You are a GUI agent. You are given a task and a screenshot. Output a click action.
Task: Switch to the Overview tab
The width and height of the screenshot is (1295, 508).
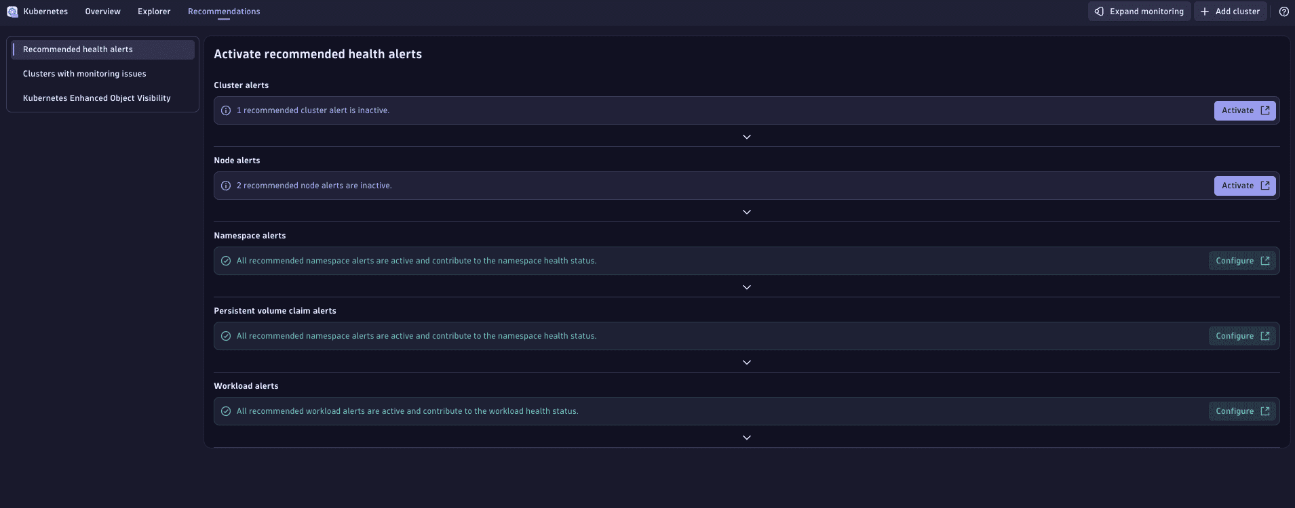[x=102, y=12]
